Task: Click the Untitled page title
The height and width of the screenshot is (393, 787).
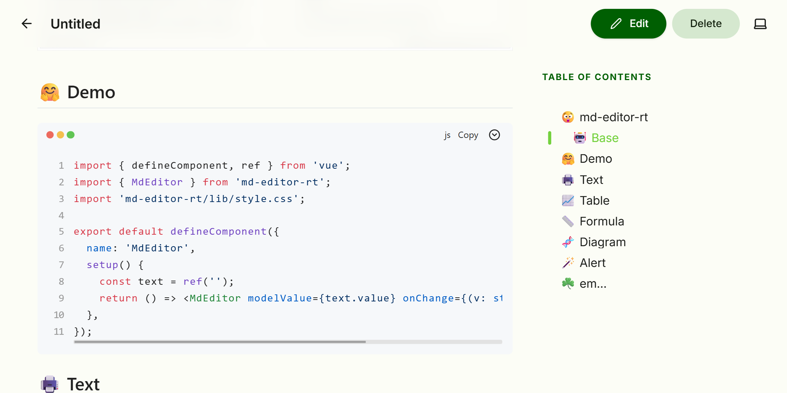Action: 75,24
